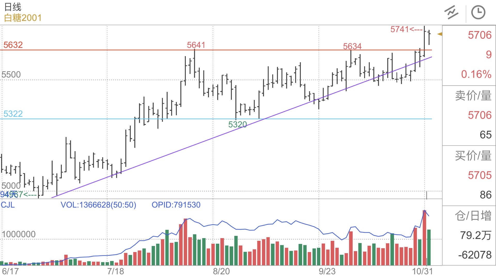The width and height of the screenshot is (496, 279).
Task: Open the 日线 period selector
Action: click(13, 7)
